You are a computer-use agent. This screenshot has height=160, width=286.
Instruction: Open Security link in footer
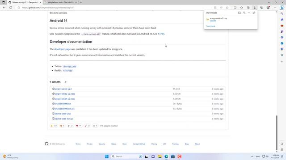[x=102, y=144]
